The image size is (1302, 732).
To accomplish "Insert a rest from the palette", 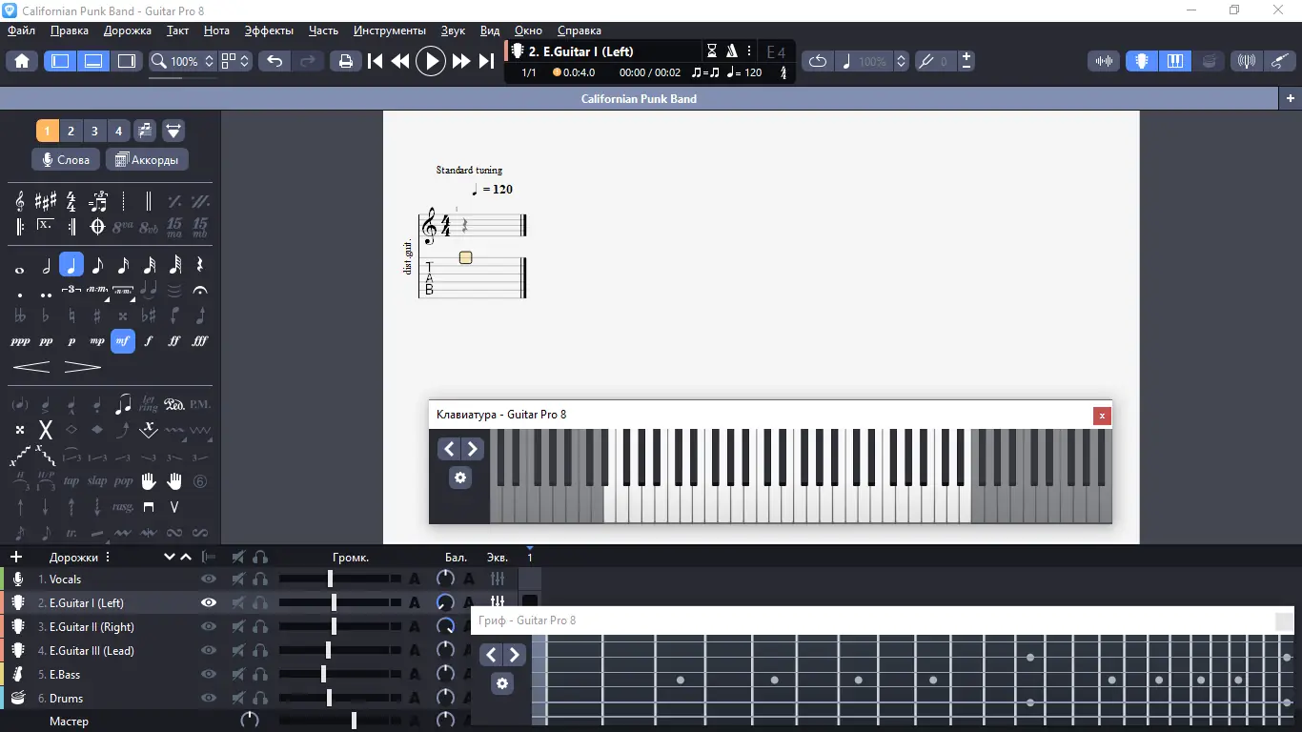I will tap(200, 265).
